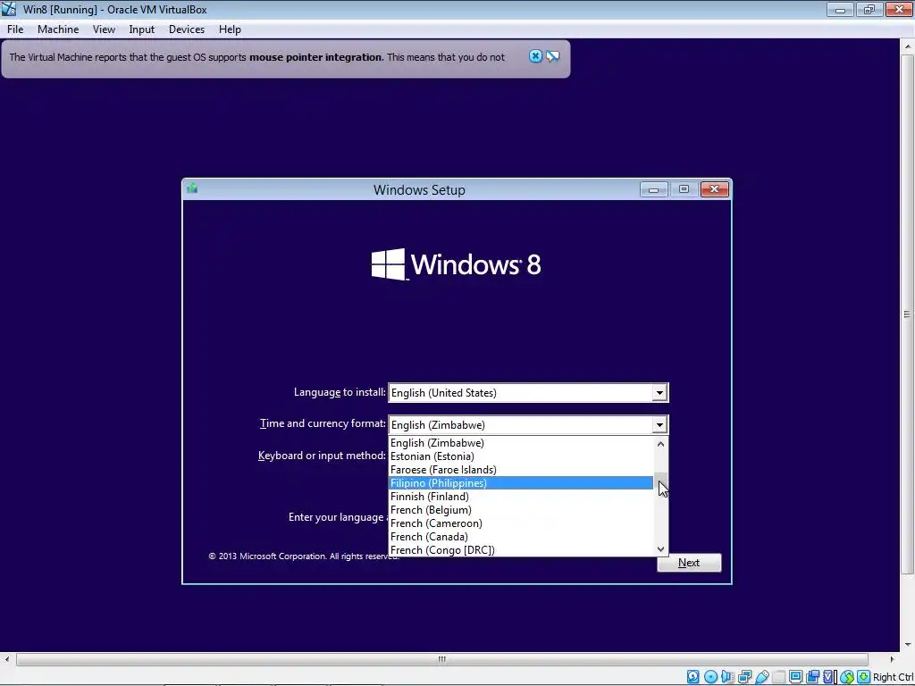Restore down the VirtualBox window
This screenshot has width=915, height=686.
click(869, 9)
